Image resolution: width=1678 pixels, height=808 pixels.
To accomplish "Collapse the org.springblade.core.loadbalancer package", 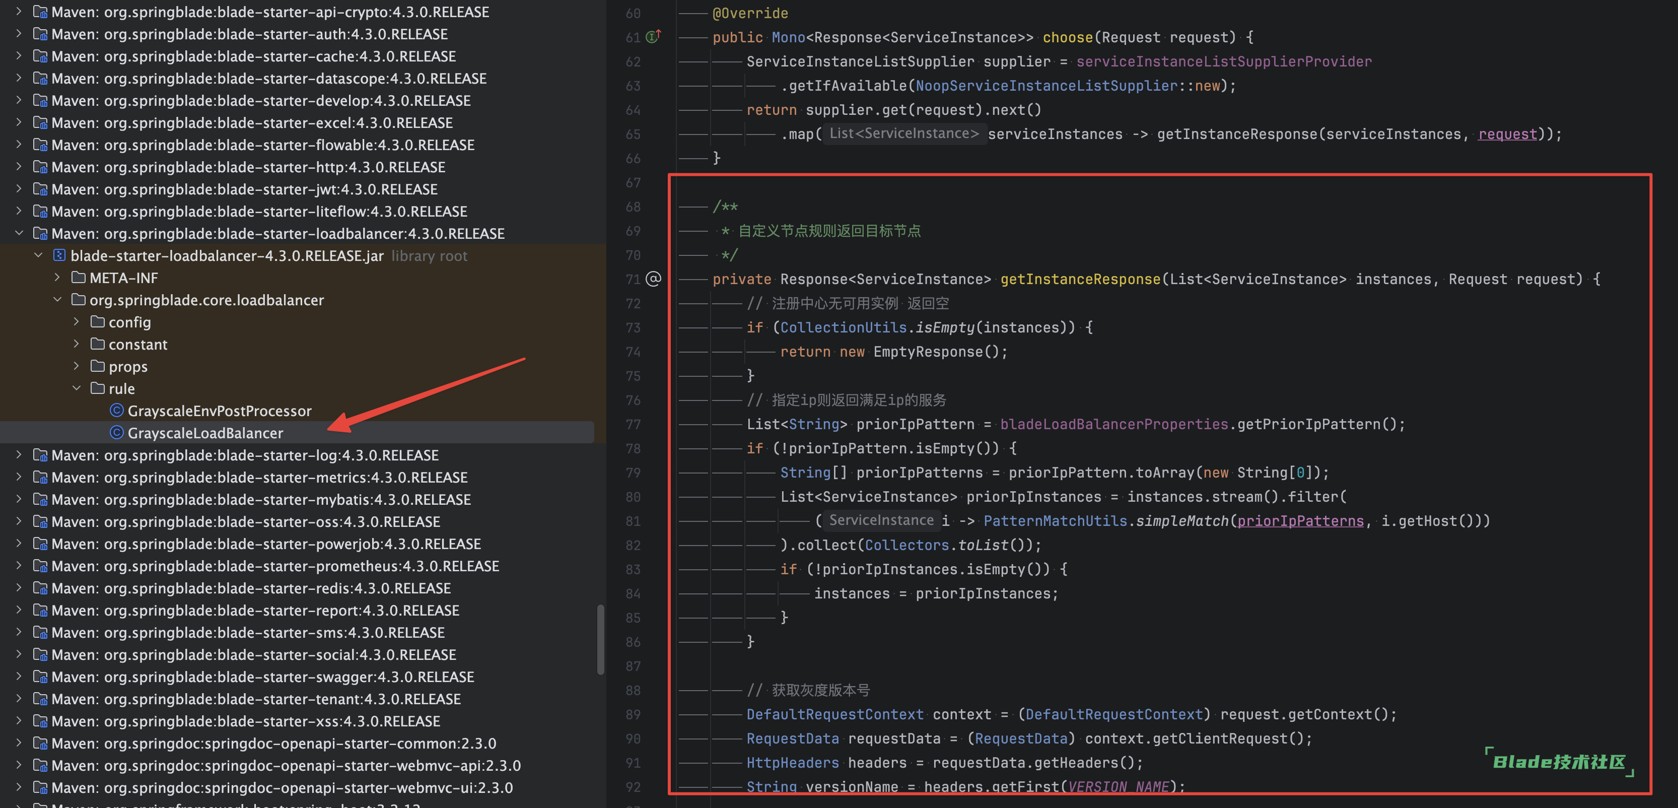I will (x=57, y=299).
